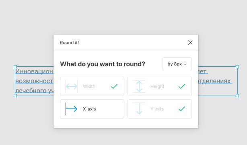The width and height of the screenshot is (247, 145).
Task: Toggle the Width green checkmark
Action: pyautogui.click(x=114, y=86)
